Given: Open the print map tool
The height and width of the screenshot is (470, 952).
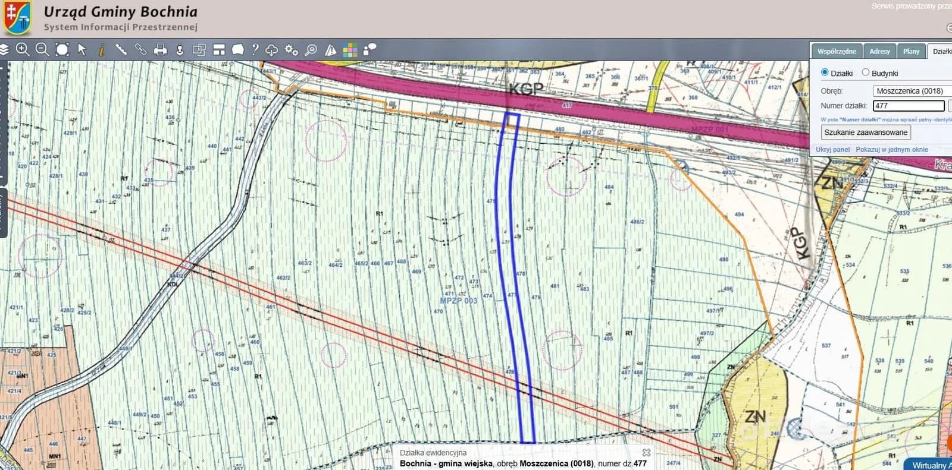Looking at the screenshot, I should (160, 50).
